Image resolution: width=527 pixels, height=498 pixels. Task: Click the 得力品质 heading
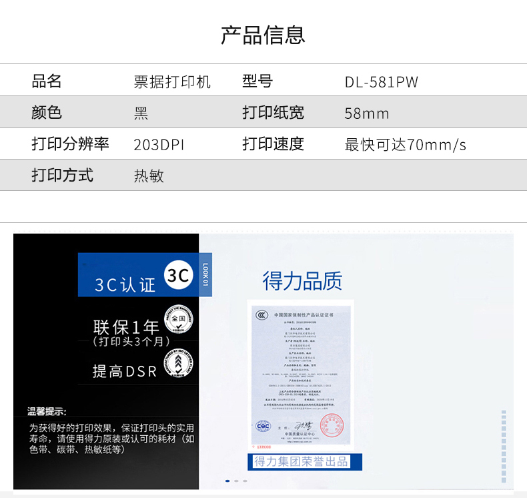[x=302, y=281]
